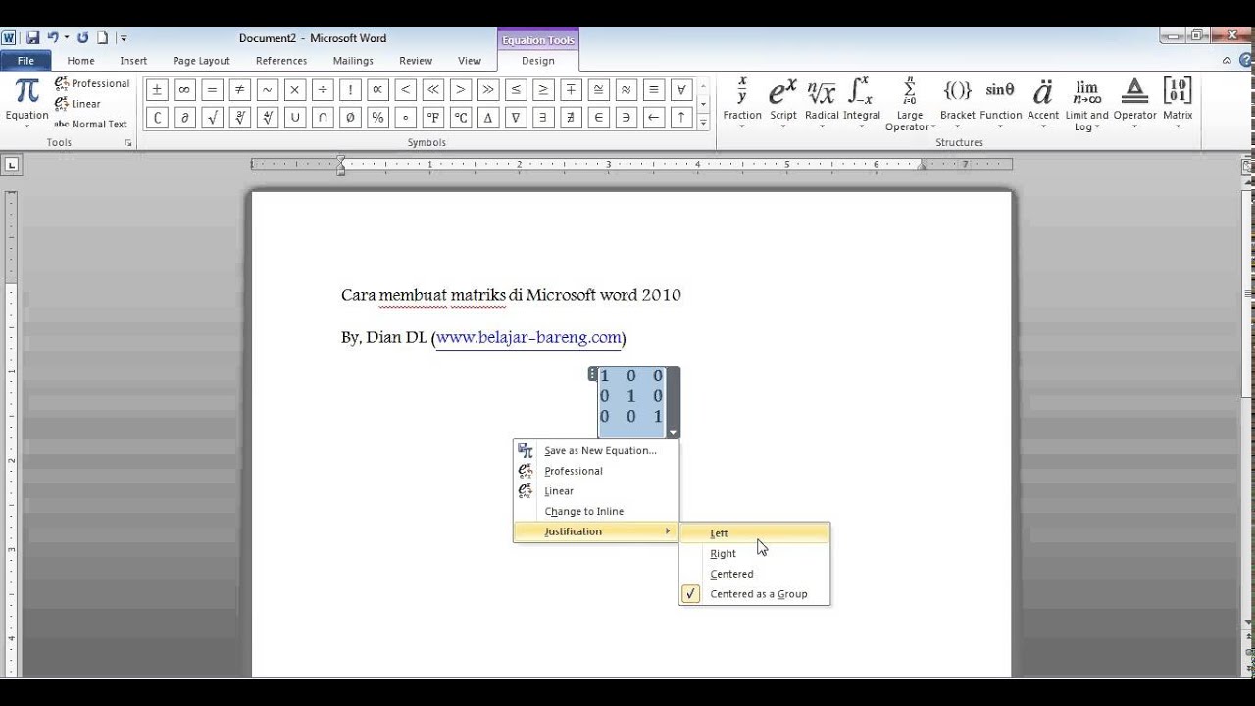Insert the cube root symbol
The height and width of the screenshot is (706, 1255).
[x=239, y=118]
